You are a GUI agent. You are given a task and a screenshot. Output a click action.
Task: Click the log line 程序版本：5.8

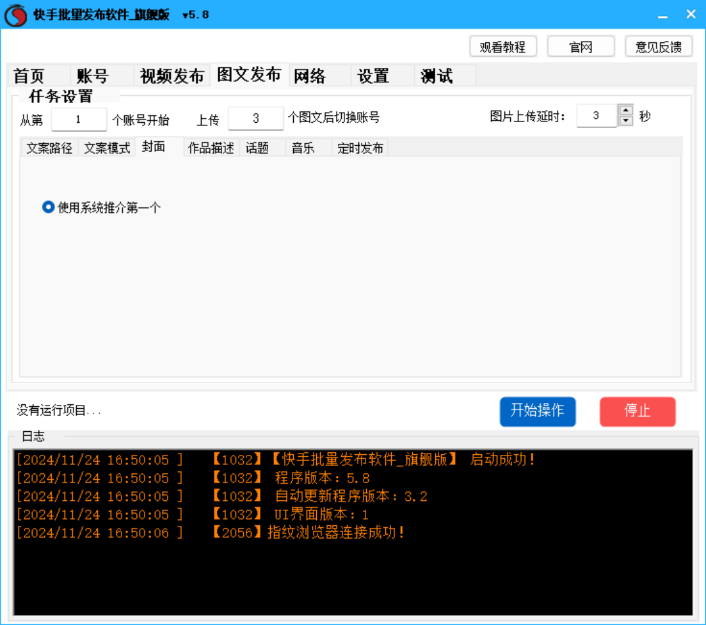(x=193, y=478)
